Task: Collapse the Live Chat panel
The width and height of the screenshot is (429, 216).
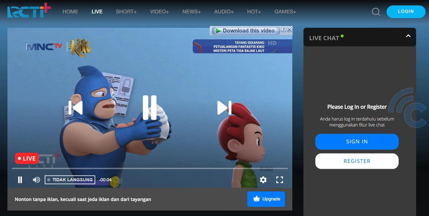Action: pos(408,36)
